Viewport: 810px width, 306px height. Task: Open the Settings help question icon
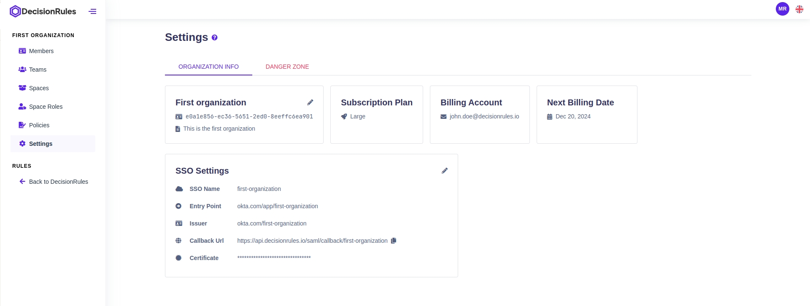click(214, 38)
